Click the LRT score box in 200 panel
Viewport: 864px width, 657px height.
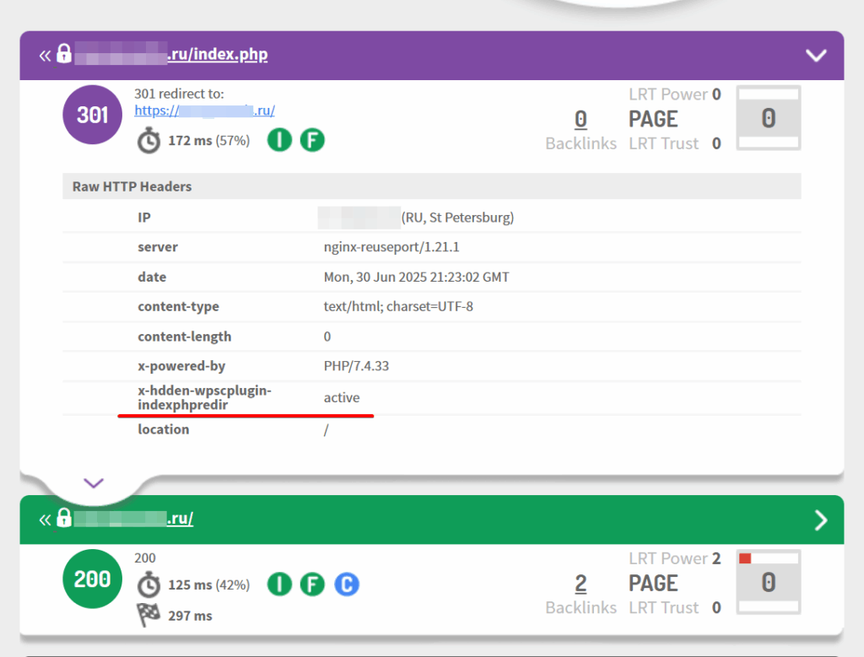pyautogui.click(x=769, y=582)
